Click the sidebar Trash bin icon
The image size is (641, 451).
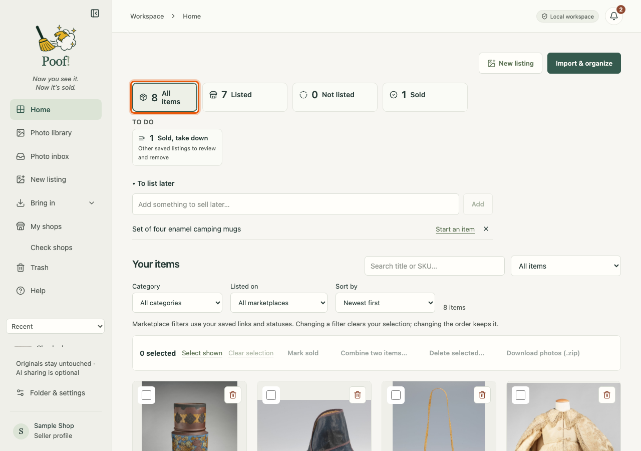click(21, 268)
